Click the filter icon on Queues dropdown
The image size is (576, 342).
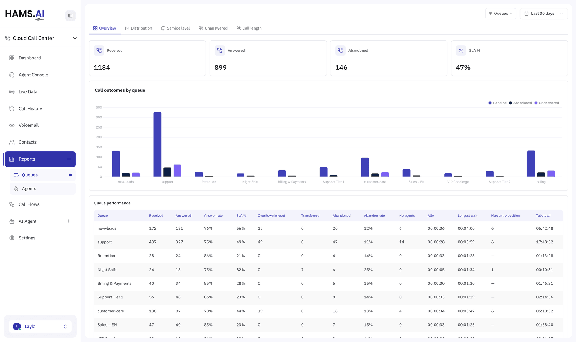(490, 14)
